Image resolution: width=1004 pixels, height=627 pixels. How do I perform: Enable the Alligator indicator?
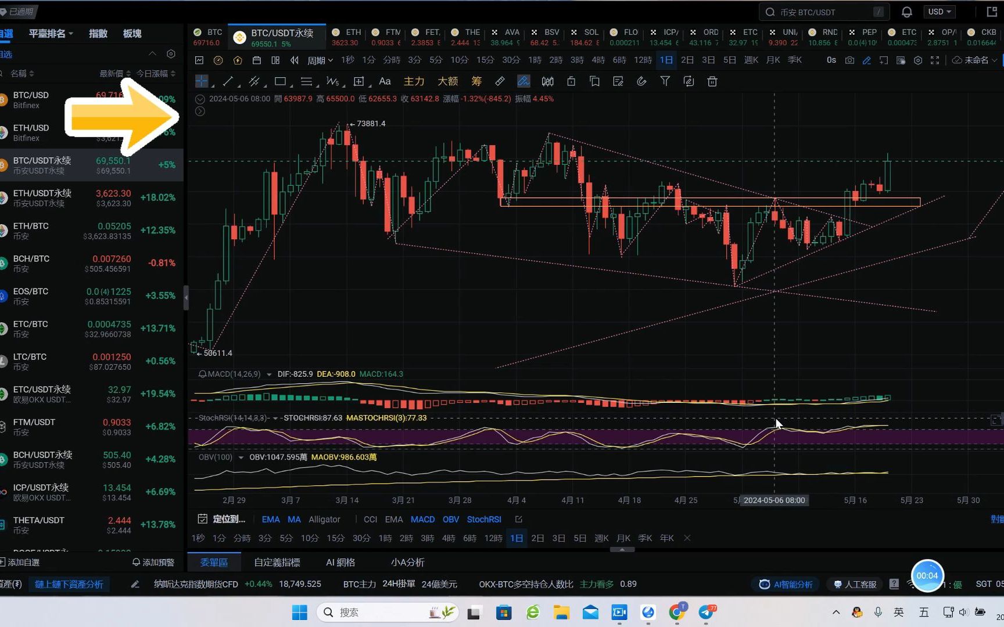pos(324,520)
